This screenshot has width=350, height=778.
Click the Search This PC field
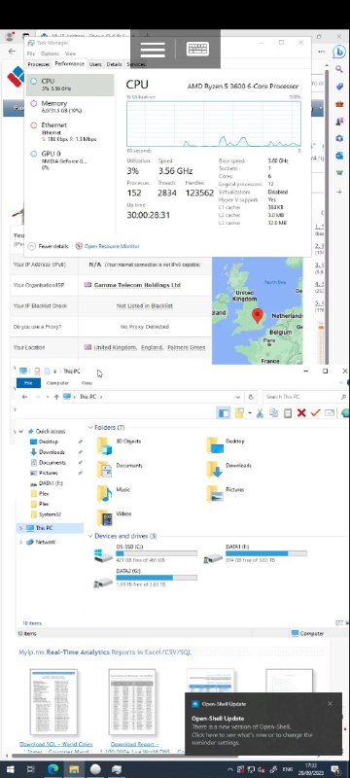pyautogui.click(x=304, y=397)
